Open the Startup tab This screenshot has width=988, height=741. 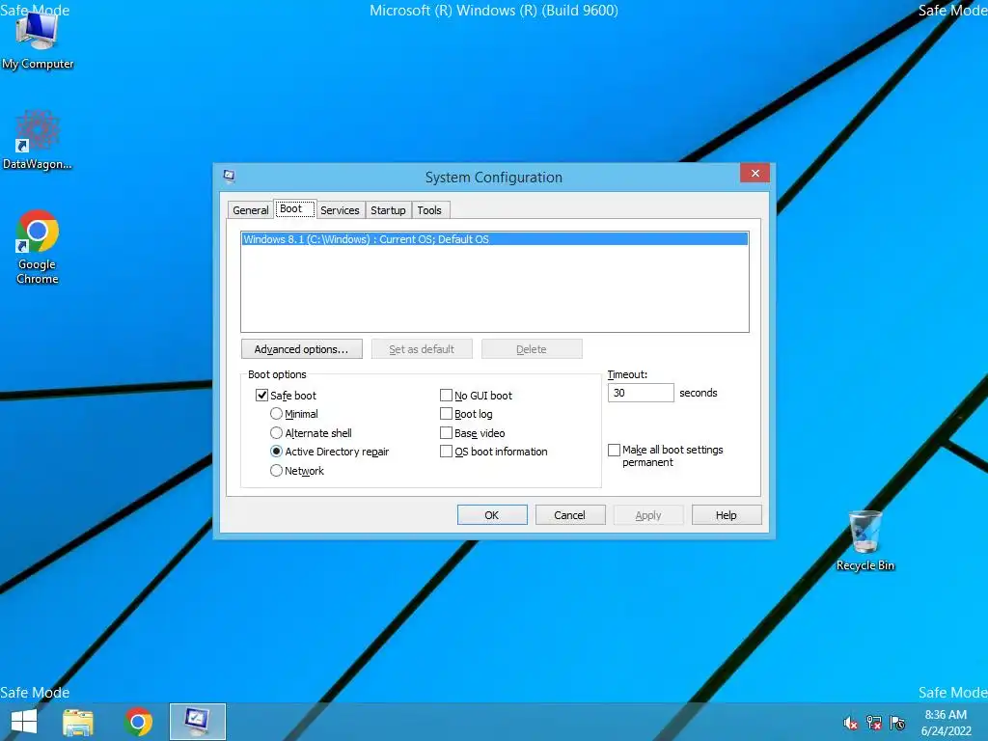tap(388, 210)
